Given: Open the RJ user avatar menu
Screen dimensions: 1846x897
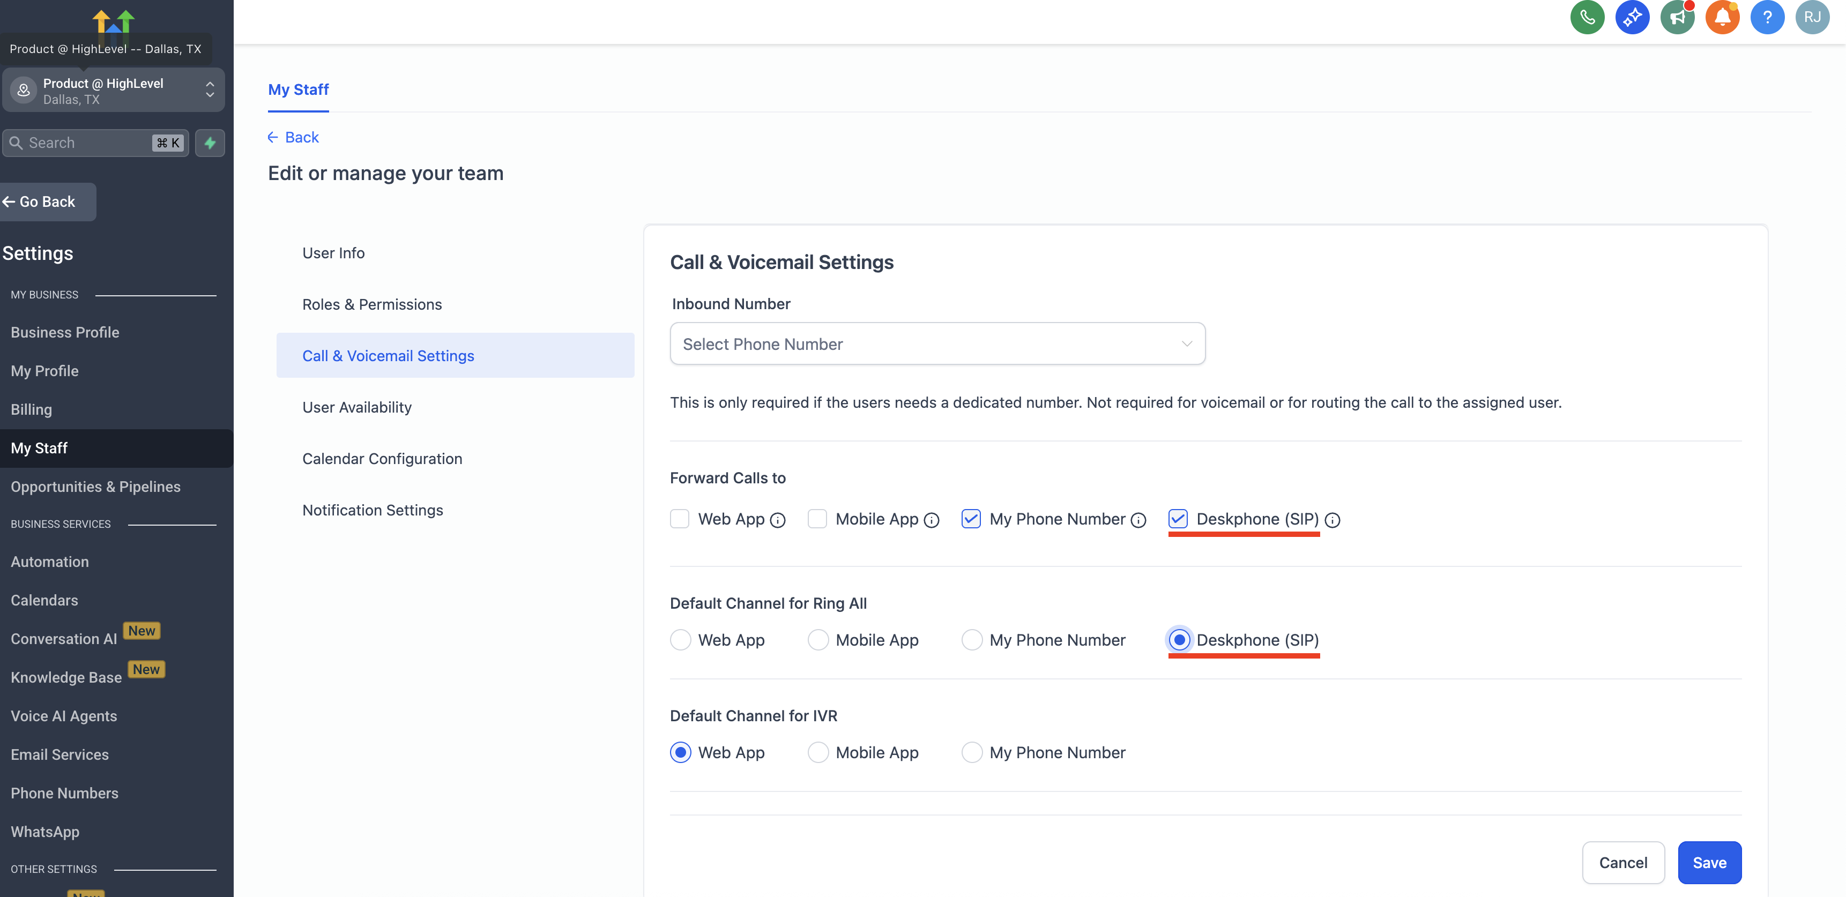Looking at the screenshot, I should [x=1812, y=17].
